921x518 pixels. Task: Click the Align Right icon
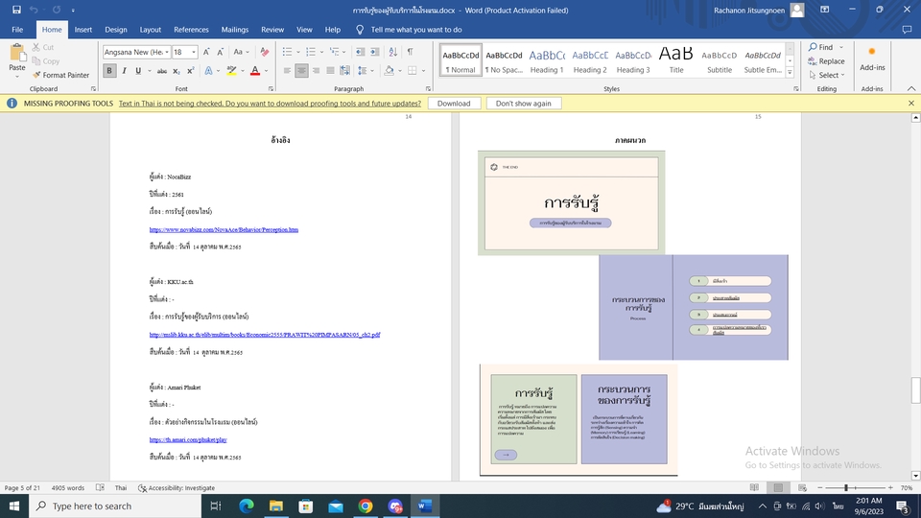[316, 71]
